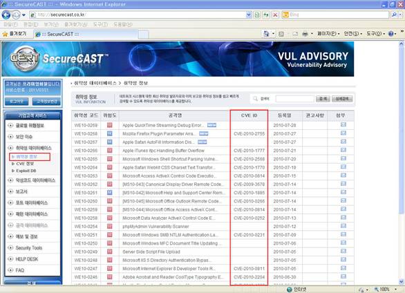Click the attachment mail icon for WE10-0269
The height and width of the screenshot is (293, 405).
coord(343,124)
